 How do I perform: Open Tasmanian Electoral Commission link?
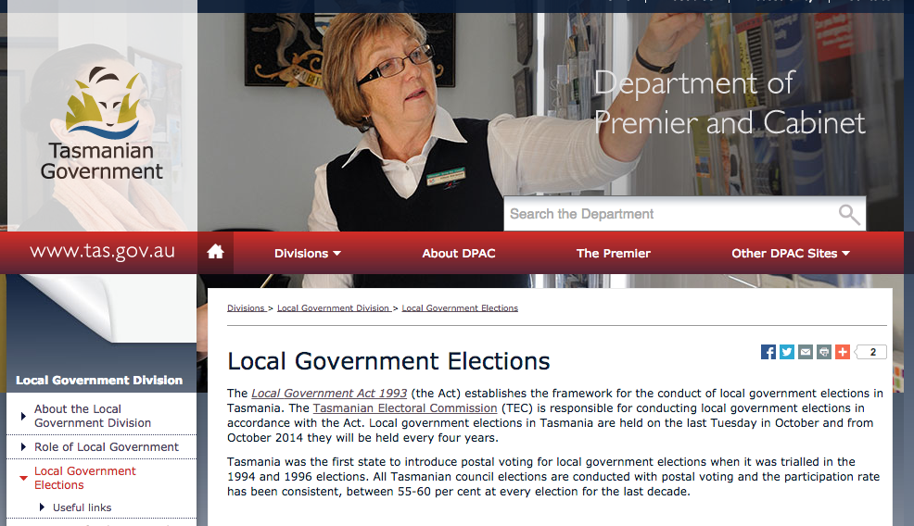coord(405,408)
